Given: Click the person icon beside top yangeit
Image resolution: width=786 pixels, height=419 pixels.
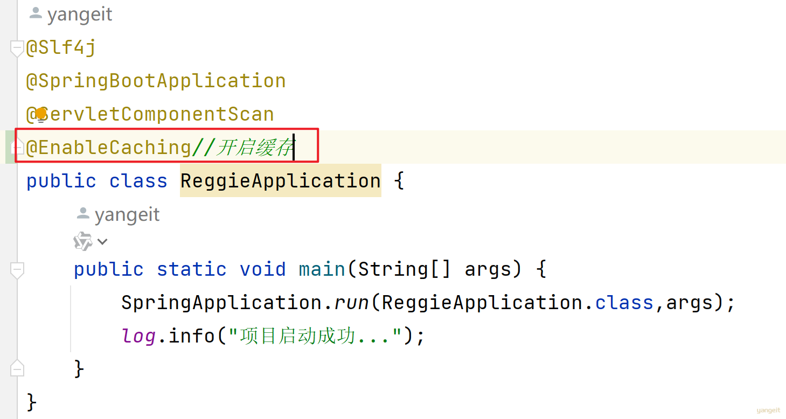Looking at the screenshot, I should coord(36,13).
